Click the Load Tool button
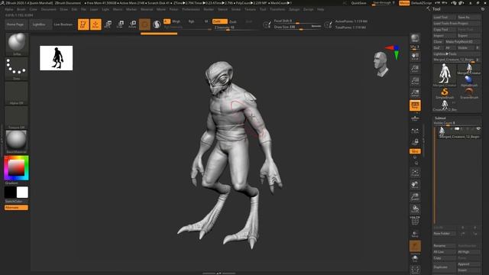This screenshot has width=489, height=275. click(x=445, y=17)
